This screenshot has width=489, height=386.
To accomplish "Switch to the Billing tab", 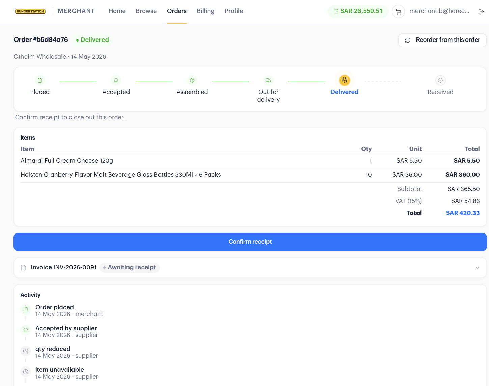I will tap(206, 11).
